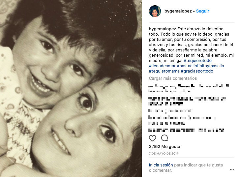
Task: Open the #tequierotodo hashtag
Action: [x=198, y=61]
